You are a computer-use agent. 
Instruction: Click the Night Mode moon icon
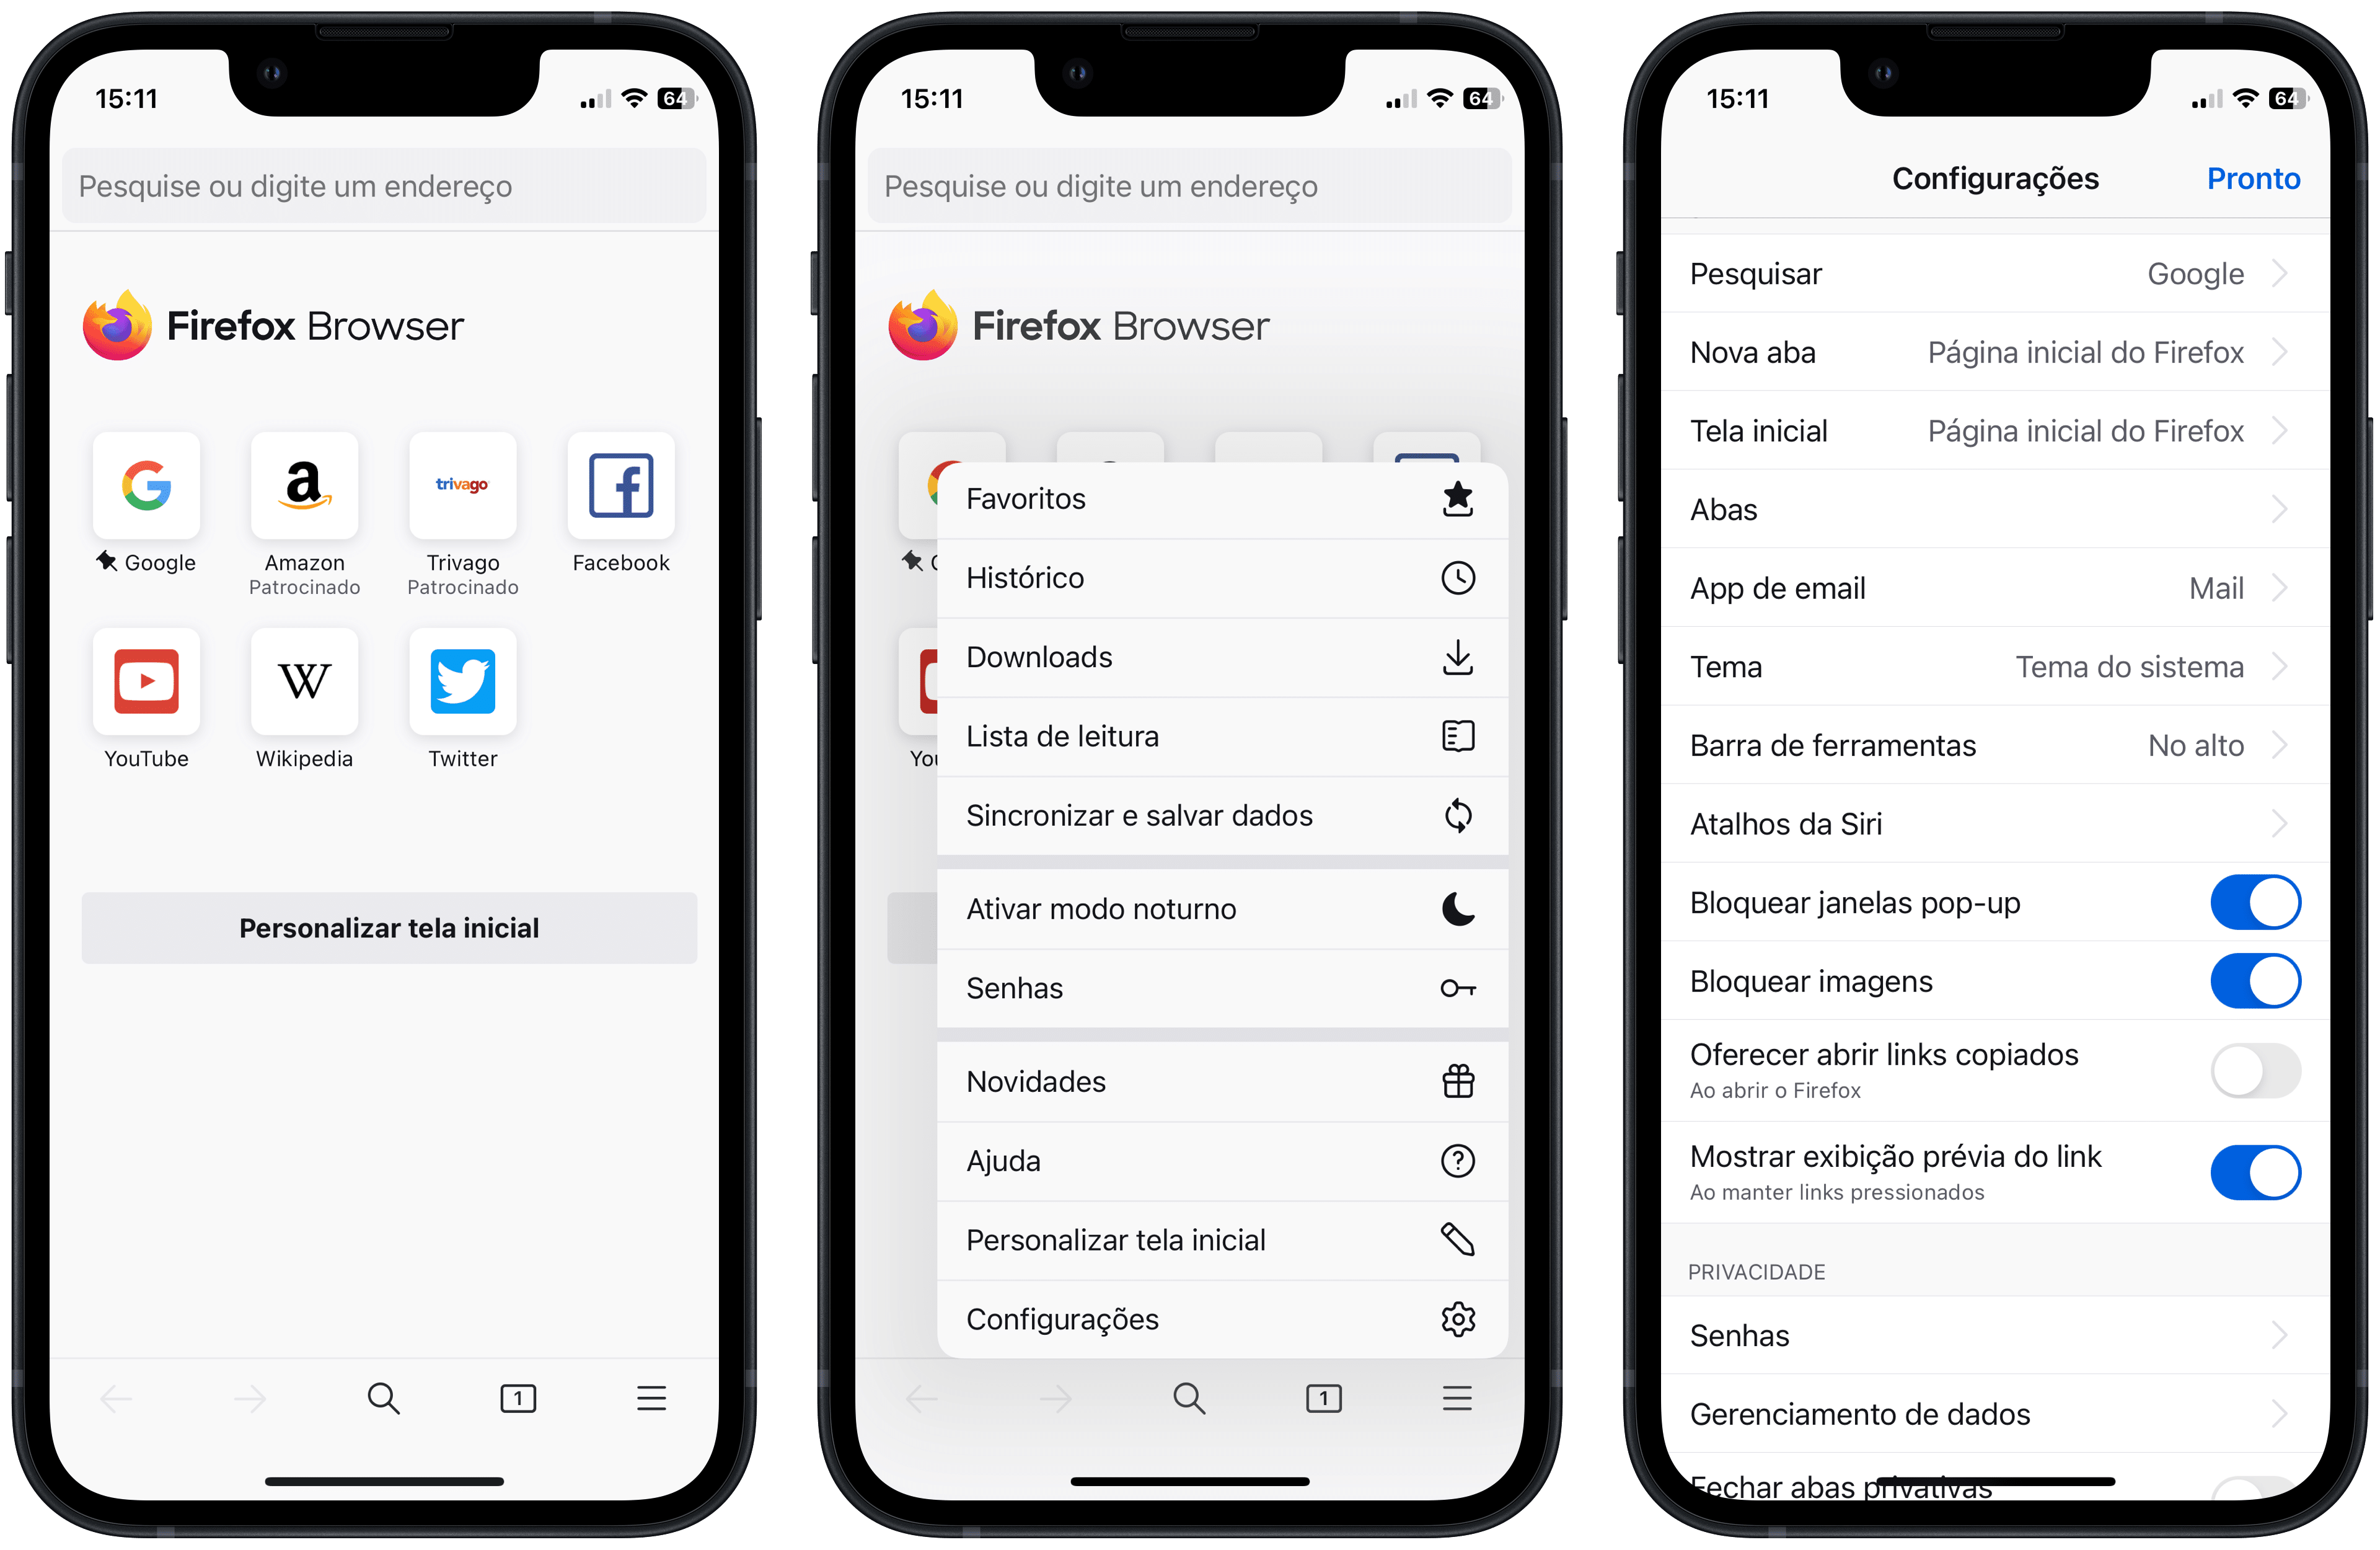[1462, 906]
